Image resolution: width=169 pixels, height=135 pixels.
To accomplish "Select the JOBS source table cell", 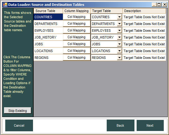I will coord(48,44).
